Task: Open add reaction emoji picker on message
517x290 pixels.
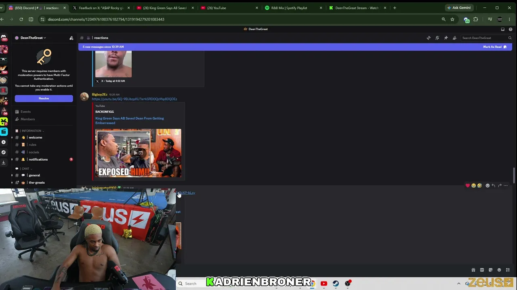Action: 488,186
